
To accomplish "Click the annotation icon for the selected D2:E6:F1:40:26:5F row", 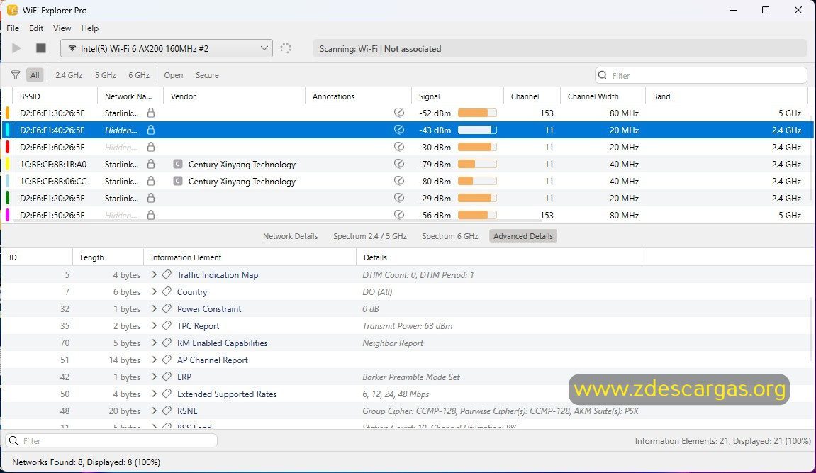I will 399,130.
